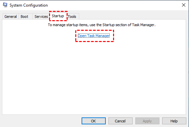The height and width of the screenshot is (127, 189).
Task: Click the empty Startup panel area
Action: (94, 77)
